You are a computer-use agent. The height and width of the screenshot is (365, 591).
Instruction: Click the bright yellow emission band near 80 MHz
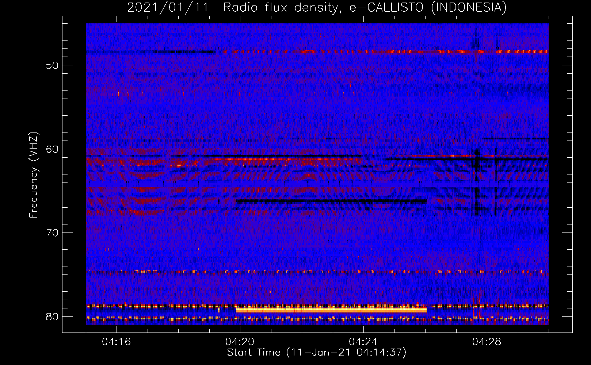331,310
